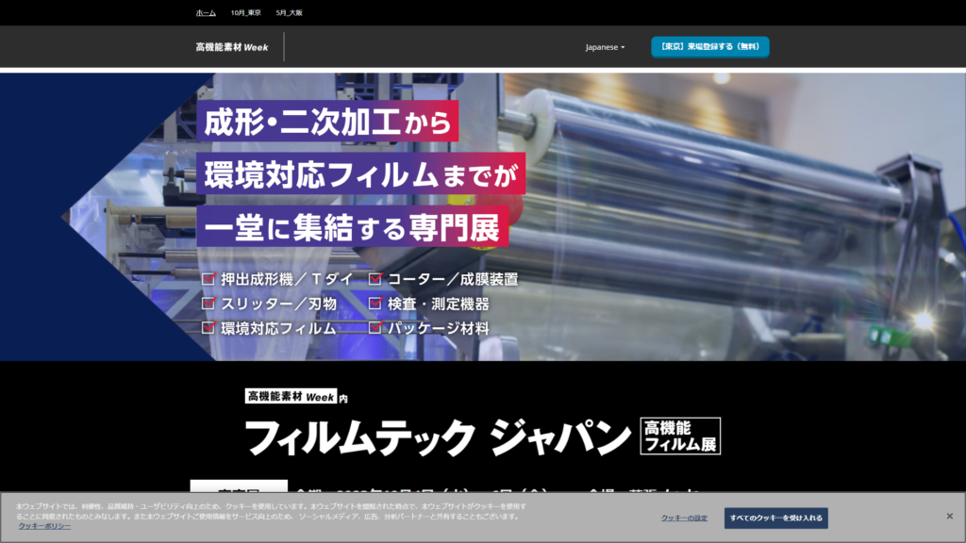The image size is (966, 543).
Task: Click the 環境対応フィルムまでが banner headline
Action: (x=361, y=173)
